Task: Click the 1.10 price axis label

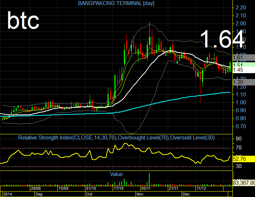Action: click(x=240, y=95)
